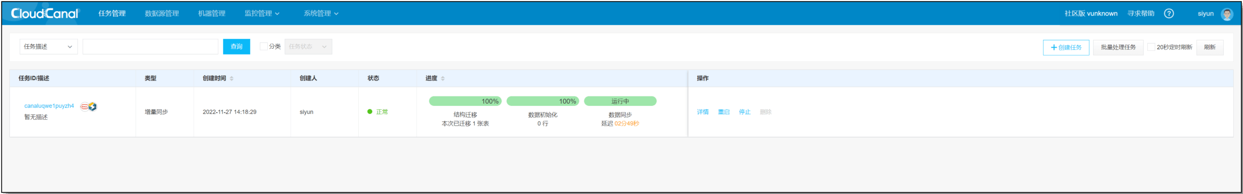Click 停止 to stop the task

[745, 112]
